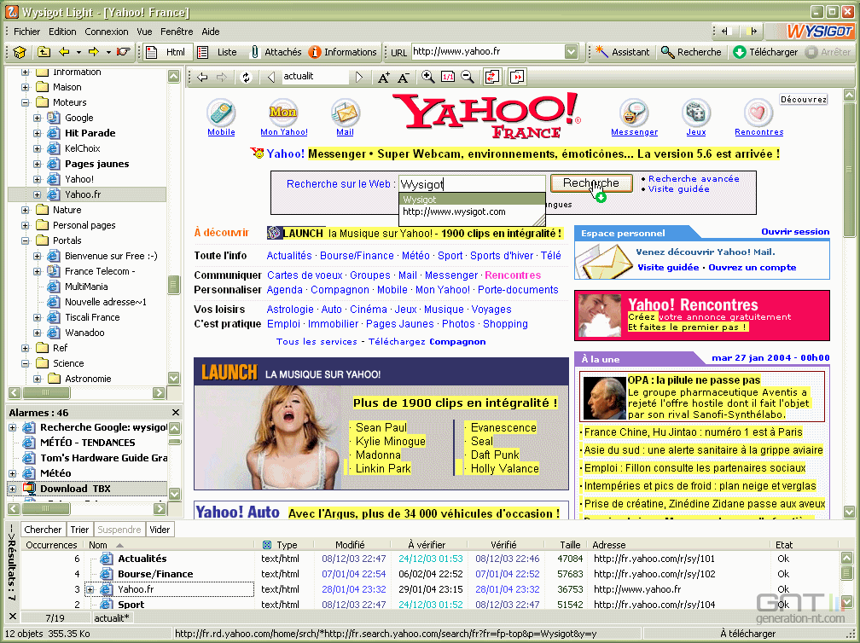Show attached files with the Attachés paperclip
Image resolution: width=860 pixels, height=643 pixels.
pos(254,52)
